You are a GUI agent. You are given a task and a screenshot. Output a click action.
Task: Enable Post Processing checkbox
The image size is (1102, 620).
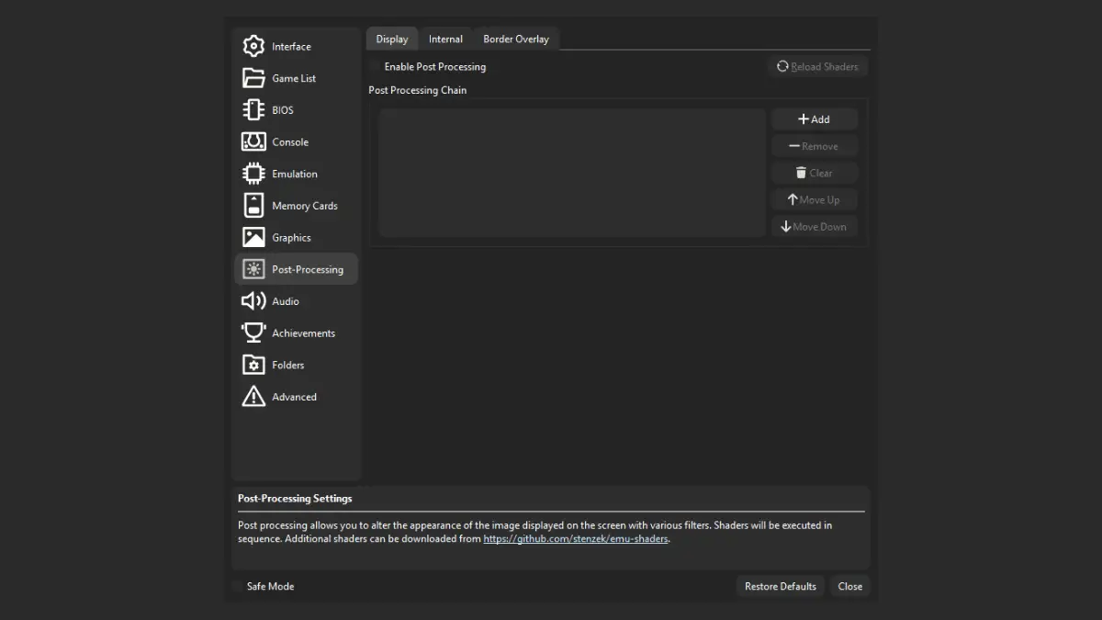coord(375,67)
